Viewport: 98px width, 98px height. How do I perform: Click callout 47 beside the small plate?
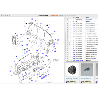click(43, 54)
